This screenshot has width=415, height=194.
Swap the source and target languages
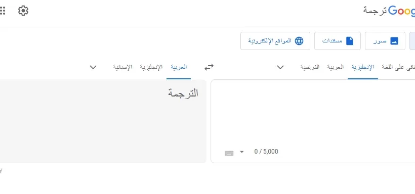point(209,67)
